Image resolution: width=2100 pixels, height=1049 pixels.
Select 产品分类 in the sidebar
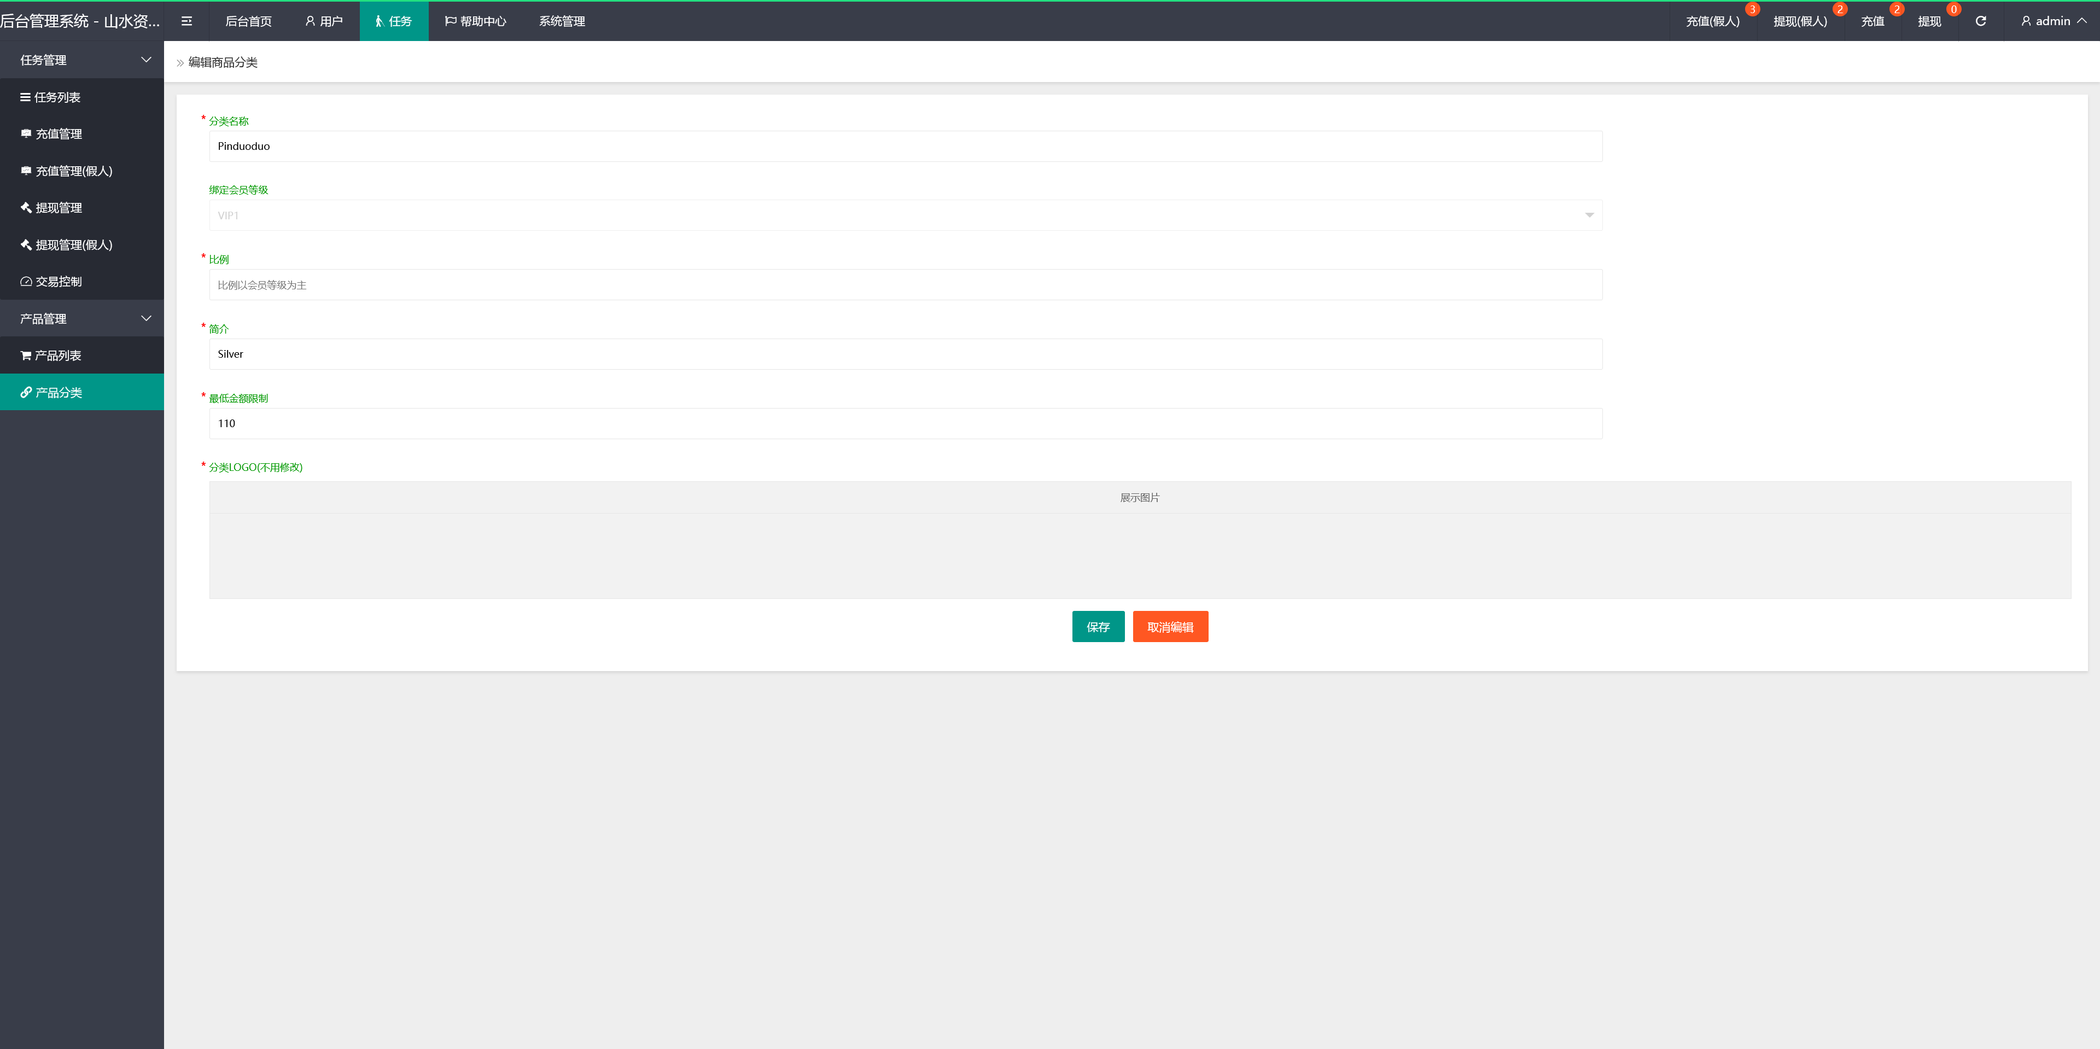point(59,392)
